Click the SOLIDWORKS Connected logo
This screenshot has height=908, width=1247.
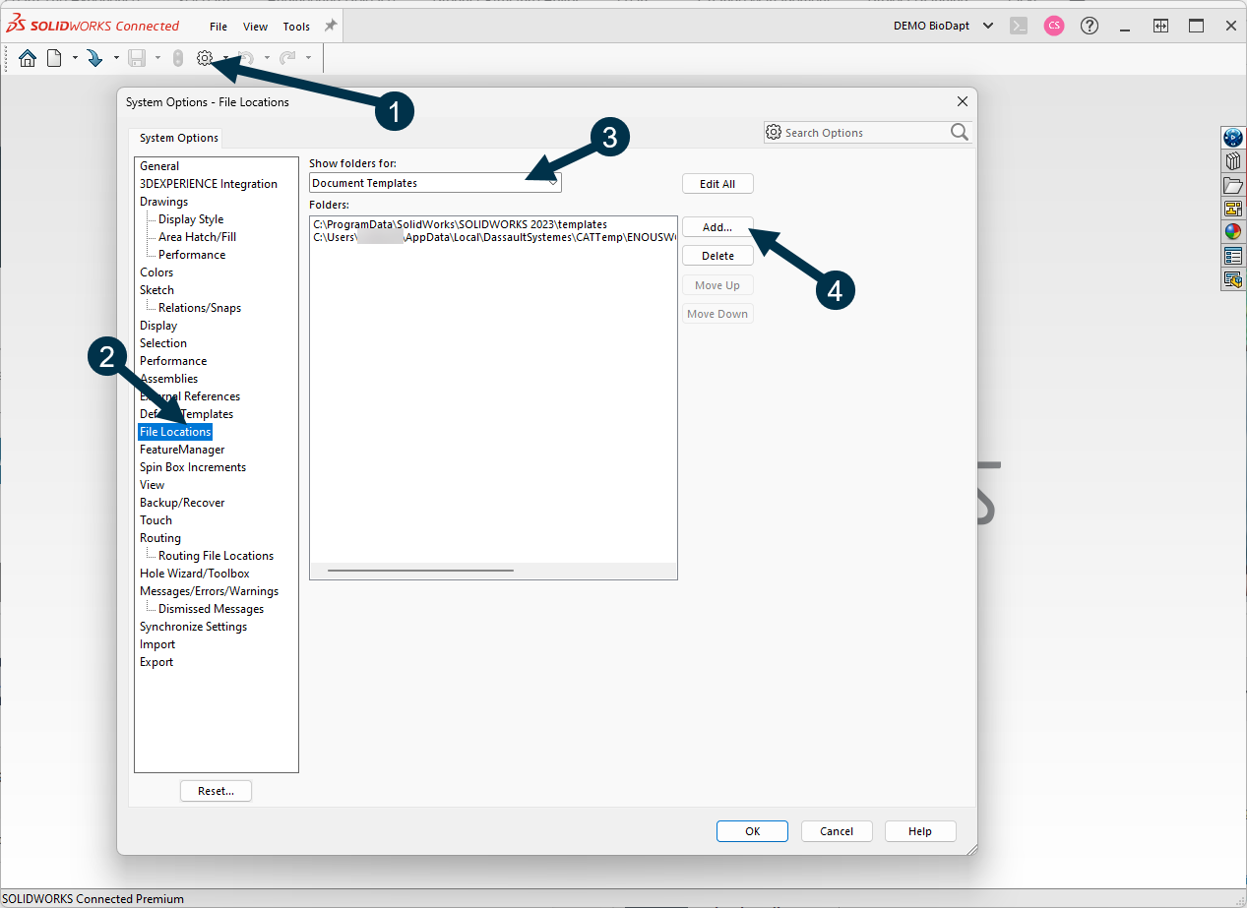(92, 26)
